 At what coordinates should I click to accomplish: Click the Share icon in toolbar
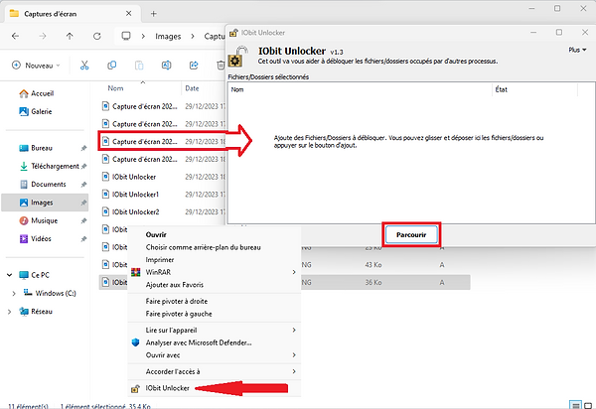194,66
